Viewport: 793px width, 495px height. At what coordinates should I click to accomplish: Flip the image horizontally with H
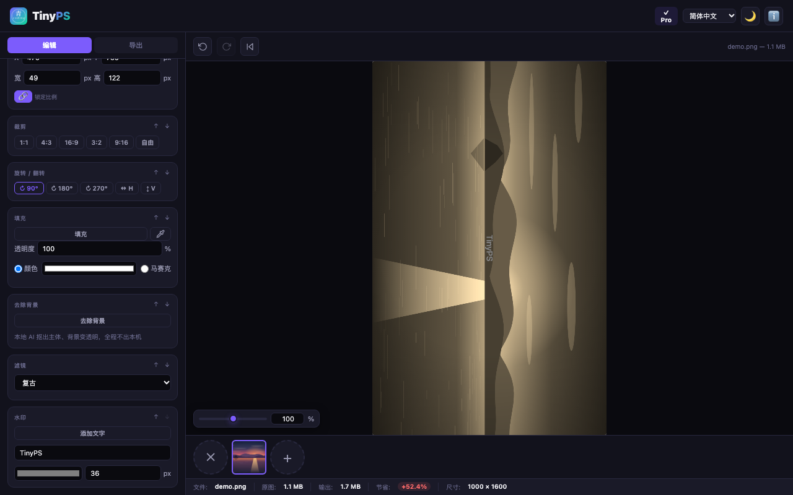tap(126, 188)
